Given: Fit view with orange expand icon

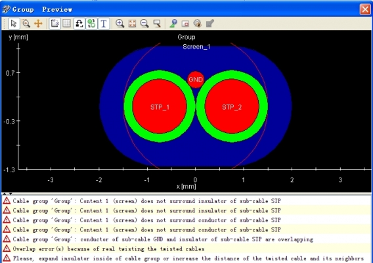Looking at the screenshot, I should (x=132, y=24).
